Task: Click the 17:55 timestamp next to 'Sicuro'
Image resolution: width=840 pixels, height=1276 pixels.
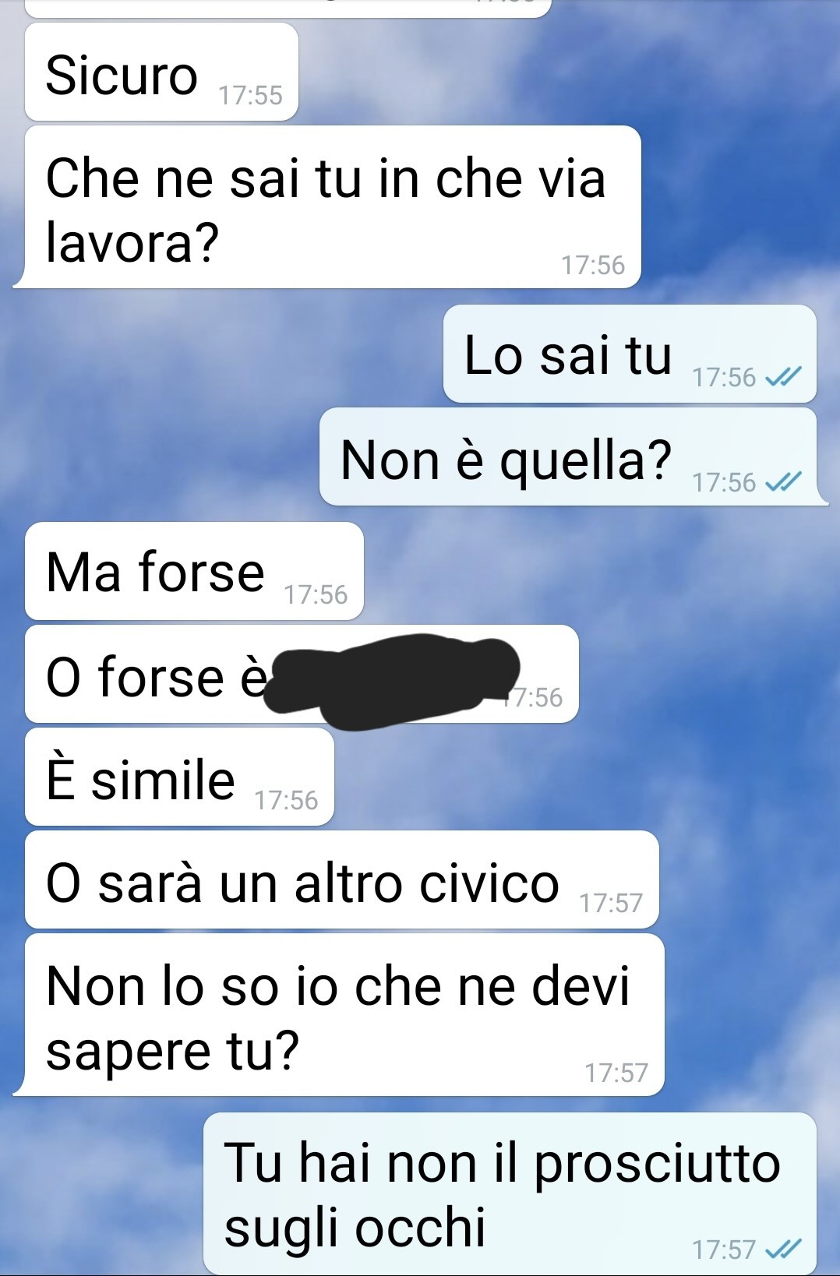Action: point(250,96)
